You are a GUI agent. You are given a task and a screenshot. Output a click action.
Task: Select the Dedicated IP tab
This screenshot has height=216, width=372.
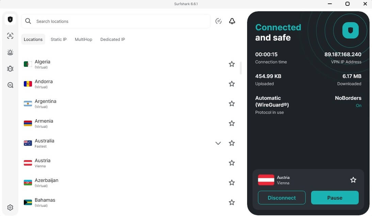click(113, 40)
